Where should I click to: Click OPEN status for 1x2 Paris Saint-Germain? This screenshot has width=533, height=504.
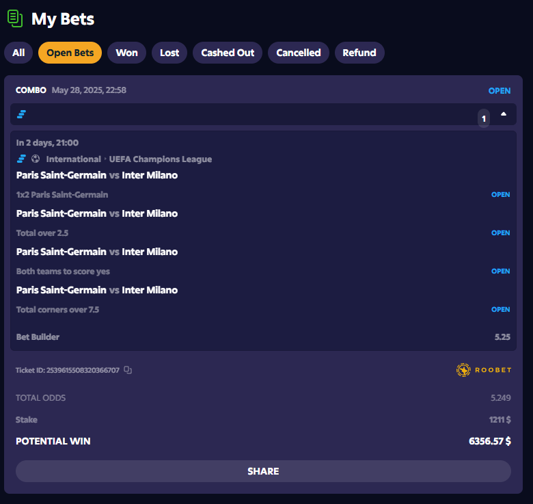500,194
